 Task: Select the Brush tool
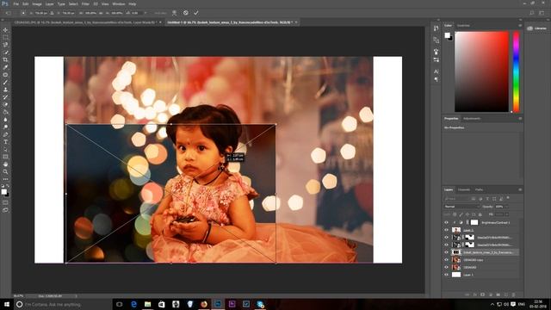point(5,83)
